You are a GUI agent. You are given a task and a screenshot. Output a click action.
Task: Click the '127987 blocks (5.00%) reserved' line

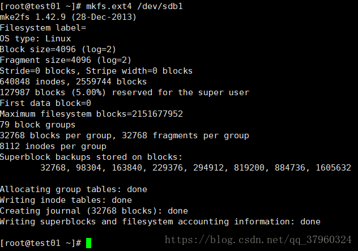tap(125, 92)
